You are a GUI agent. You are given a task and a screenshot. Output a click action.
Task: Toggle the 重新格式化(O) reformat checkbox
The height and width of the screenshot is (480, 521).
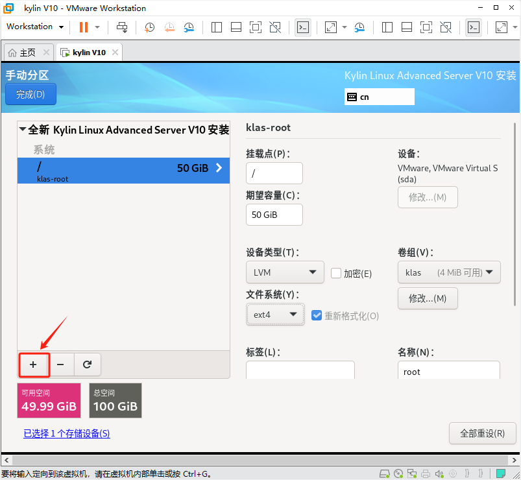pyautogui.click(x=317, y=315)
